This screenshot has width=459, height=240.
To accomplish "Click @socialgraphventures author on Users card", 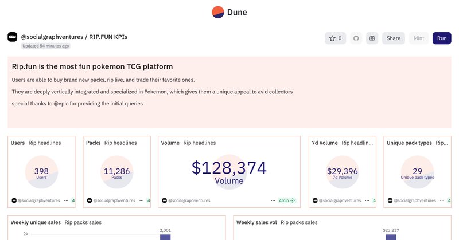I will click(38, 200).
